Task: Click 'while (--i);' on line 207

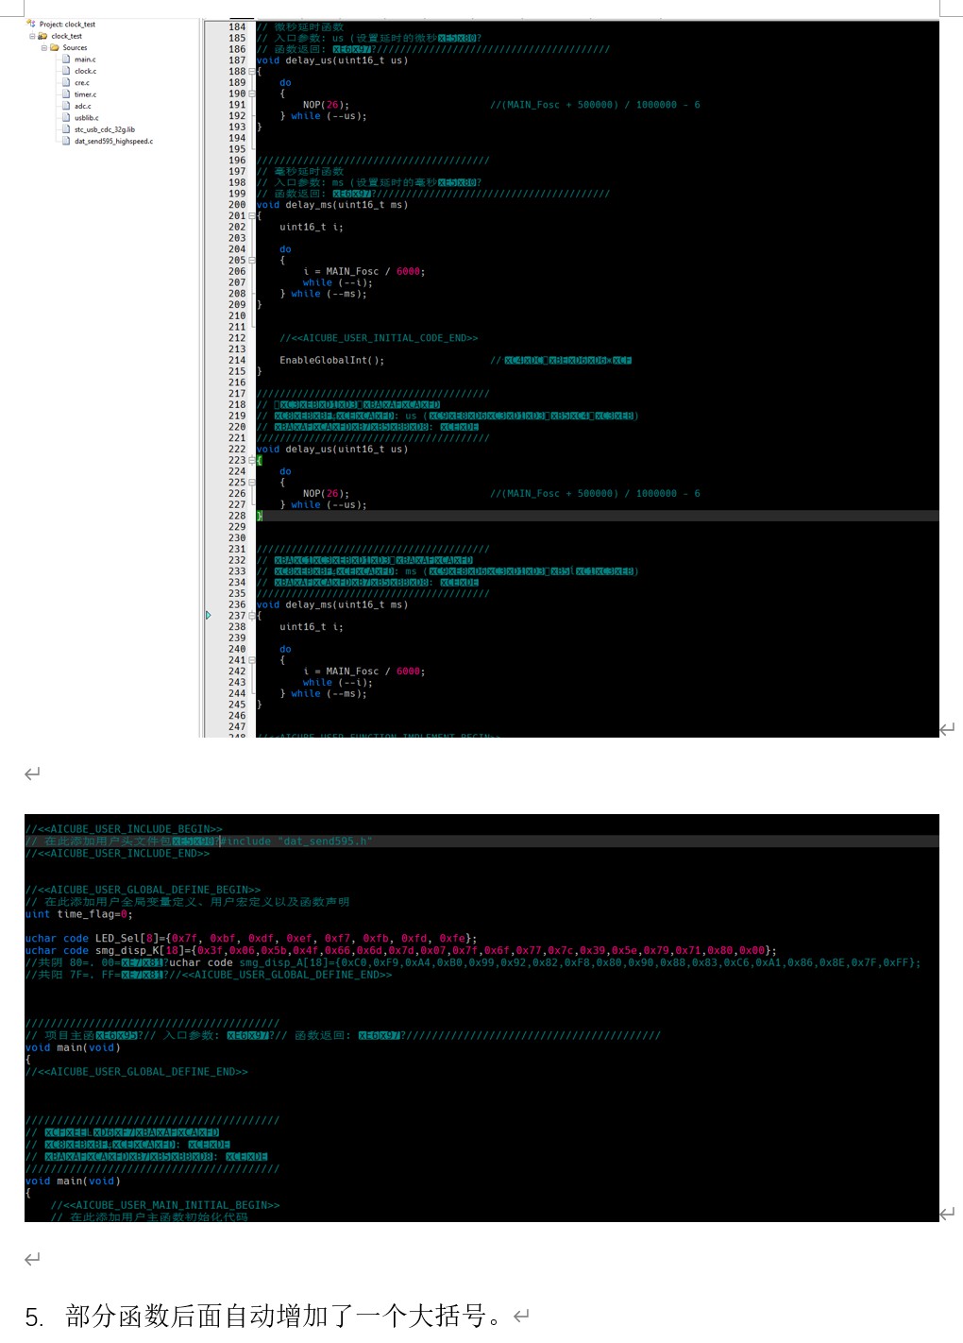Action: [338, 282]
